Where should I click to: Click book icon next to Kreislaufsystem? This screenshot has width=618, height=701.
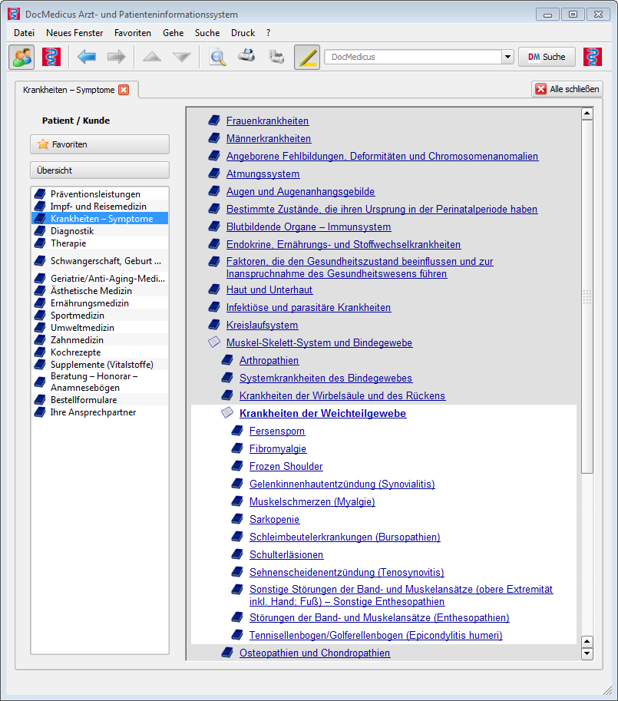214,325
